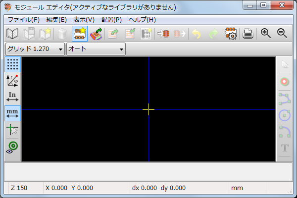The width and height of the screenshot is (297, 198).
Task: Switch units to inches
Action: click(12, 97)
